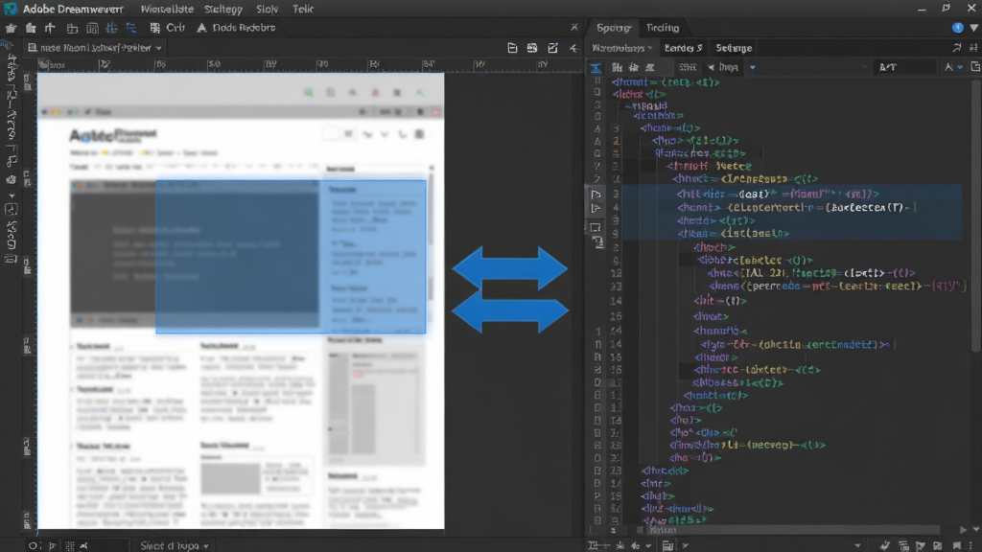Open the document preview dropdown in left panel
The height and width of the screenshot is (552, 982).
pos(95,48)
